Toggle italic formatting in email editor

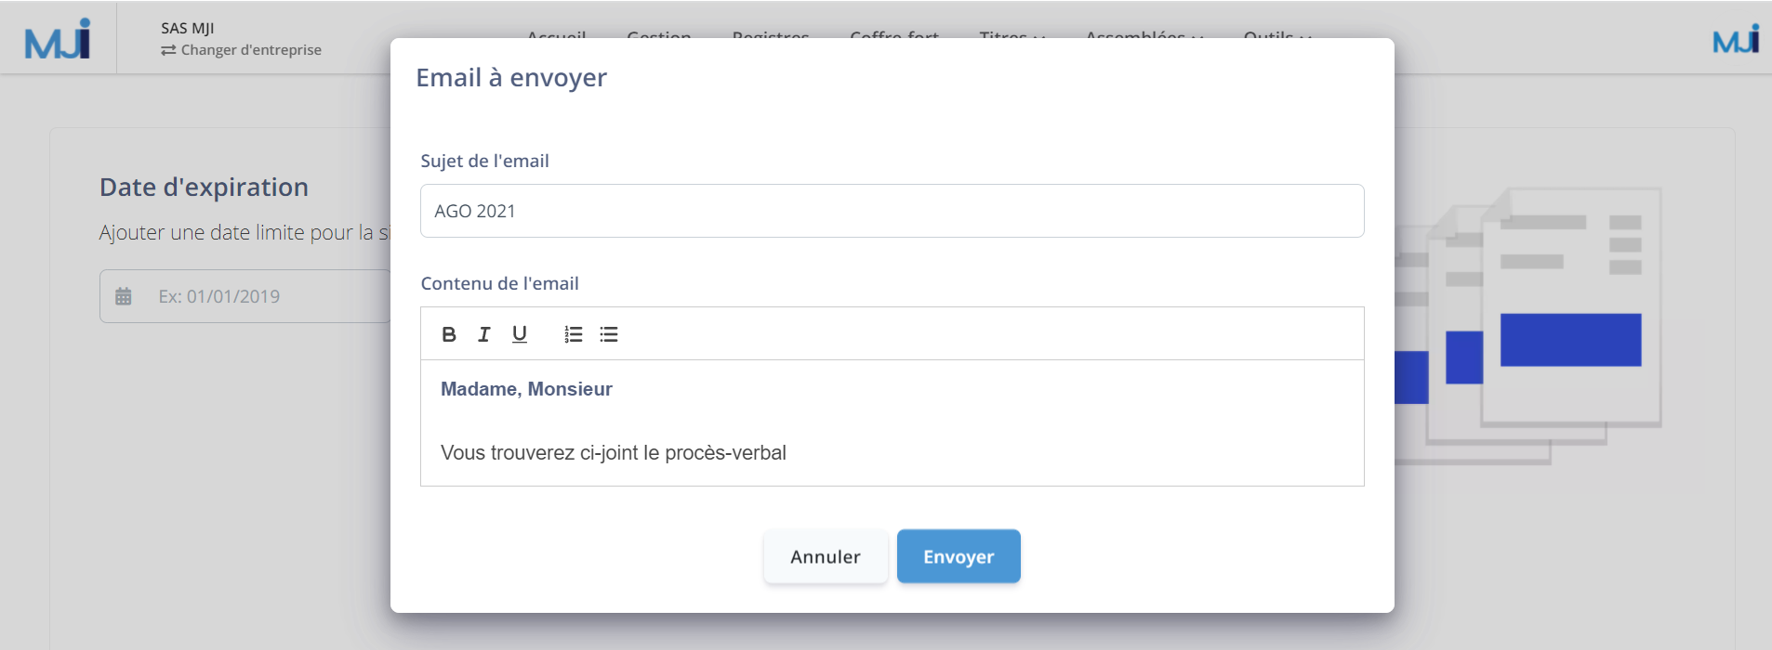484,334
